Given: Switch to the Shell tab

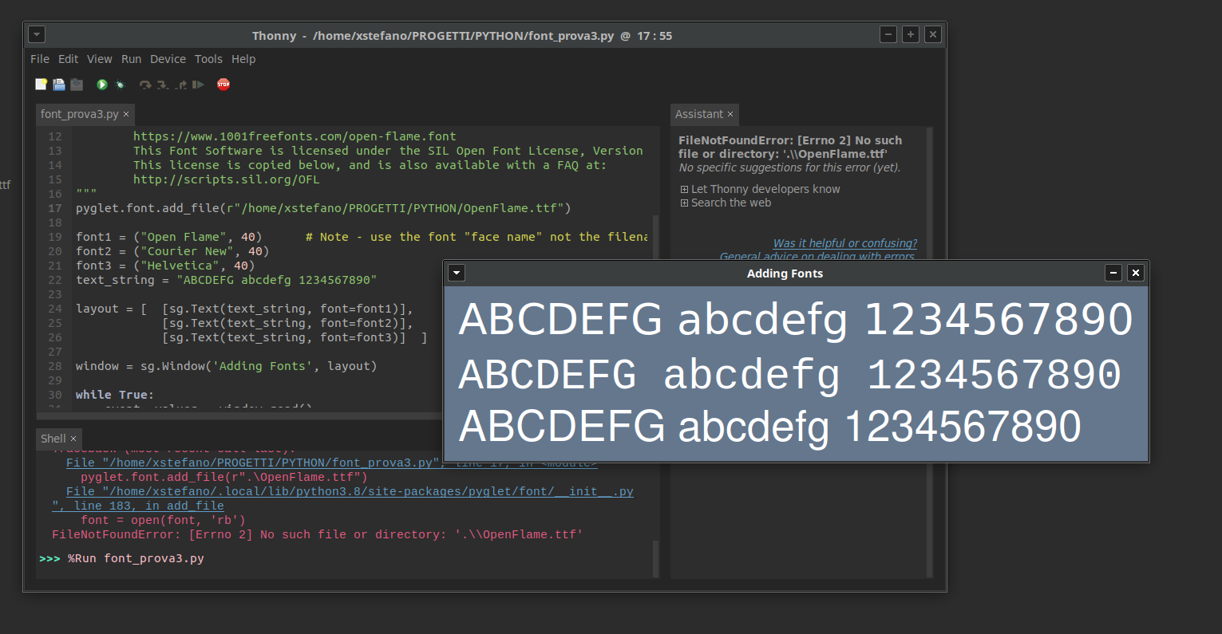Looking at the screenshot, I should (x=52, y=438).
